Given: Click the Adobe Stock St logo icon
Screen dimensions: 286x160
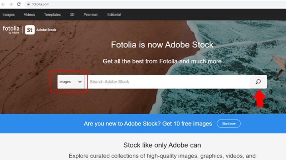Looking at the screenshot, I should pyautogui.click(x=30, y=30).
